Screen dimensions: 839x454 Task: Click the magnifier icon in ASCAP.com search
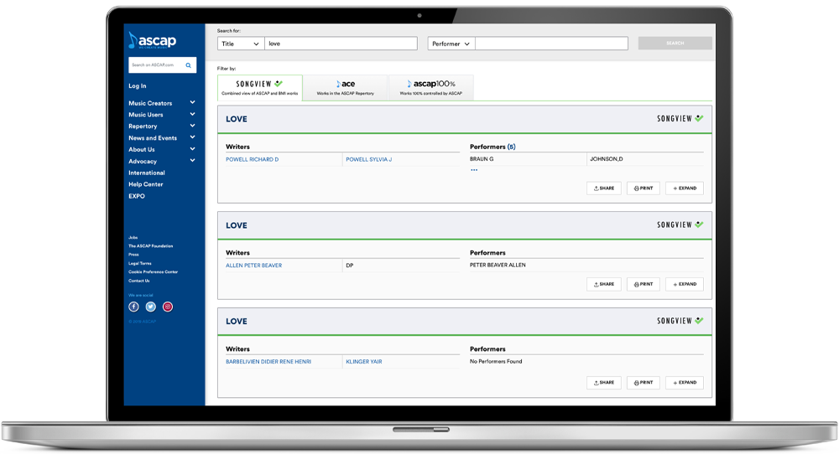pos(188,65)
